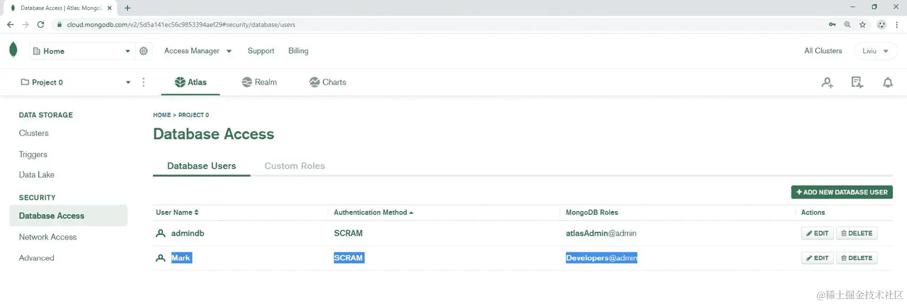Viewport: 907px width, 304px height.
Task: Open the Liviu user account dropdown
Action: pos(875,51)
